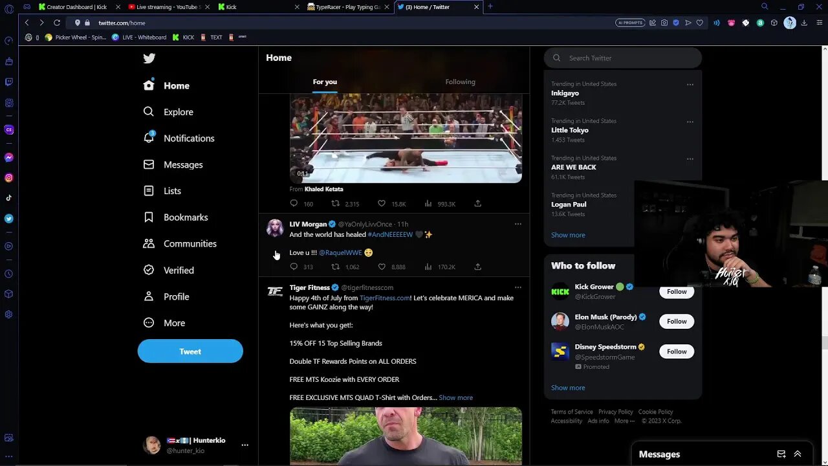Show more trending topics
The width and height of the screenshot is (828, 466).
[568, 235]
